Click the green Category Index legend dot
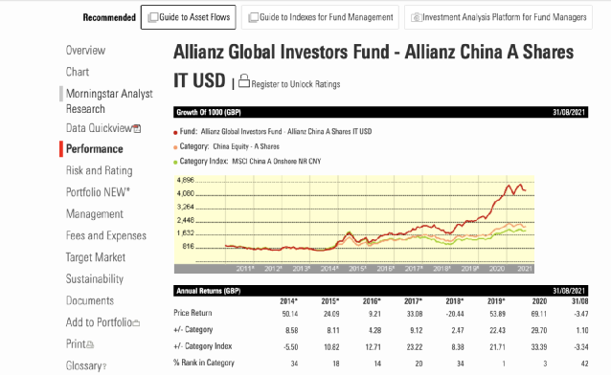This screenshot has width=611, height=375. tap(175, 163)
